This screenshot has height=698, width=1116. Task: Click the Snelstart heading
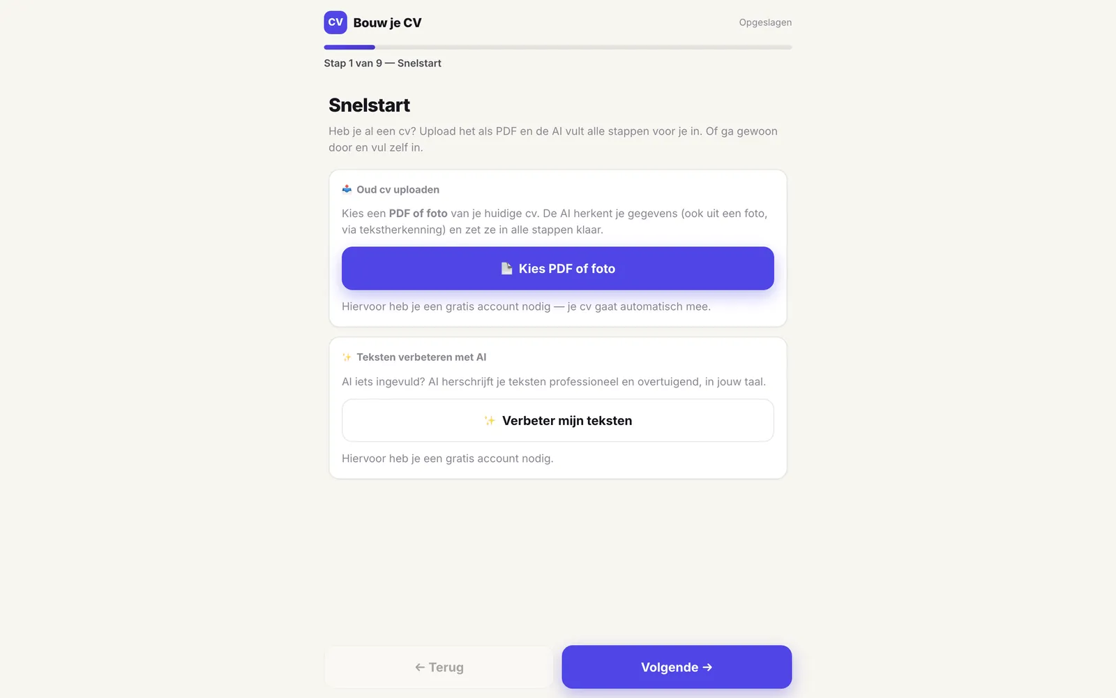(x=370, y=105)
